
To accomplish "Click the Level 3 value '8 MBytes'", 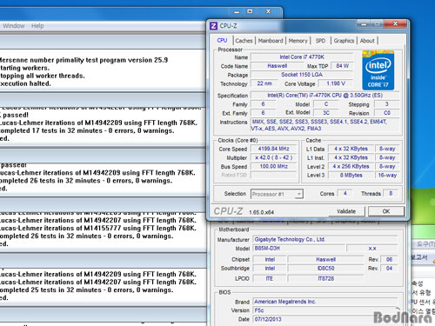I will [x=351, y=176].
